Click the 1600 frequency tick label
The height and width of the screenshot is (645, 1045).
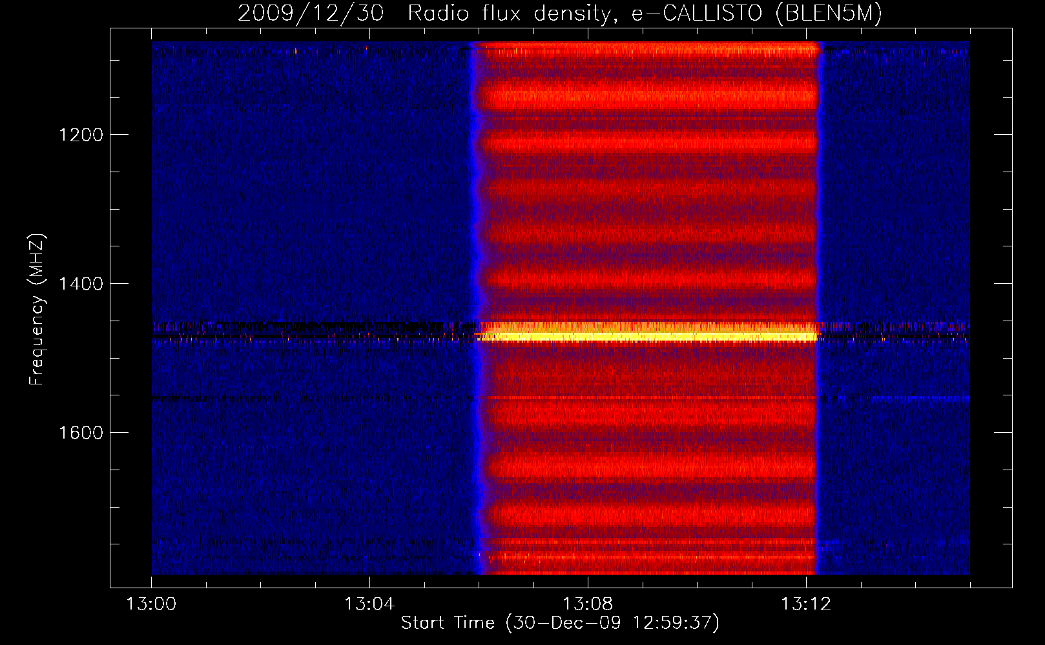[x=81, y=433]
